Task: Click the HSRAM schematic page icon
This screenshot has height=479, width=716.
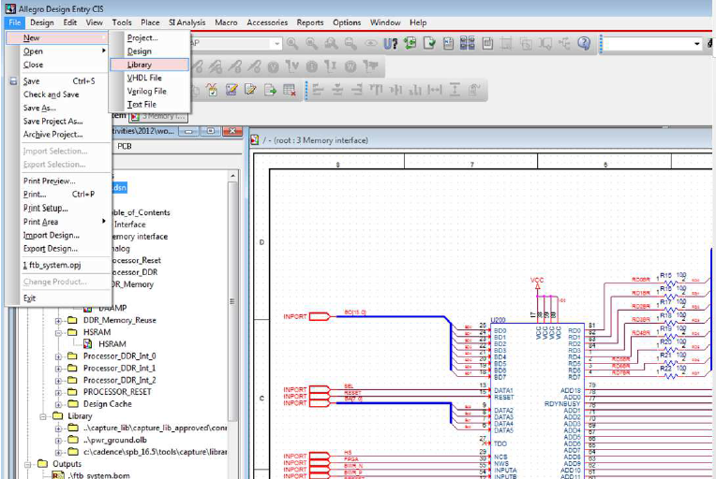Action: [x=88, y=344]
